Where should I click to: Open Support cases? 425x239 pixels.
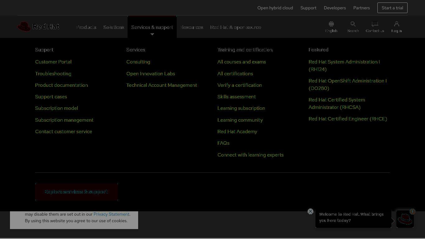pos(51,96)
